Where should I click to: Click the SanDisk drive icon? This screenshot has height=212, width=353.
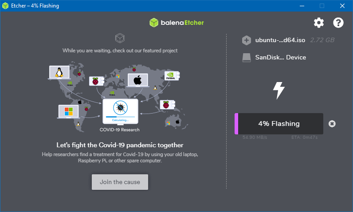pos(247,58)
